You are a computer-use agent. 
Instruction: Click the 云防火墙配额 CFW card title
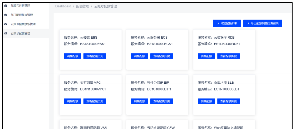point(161,128)
